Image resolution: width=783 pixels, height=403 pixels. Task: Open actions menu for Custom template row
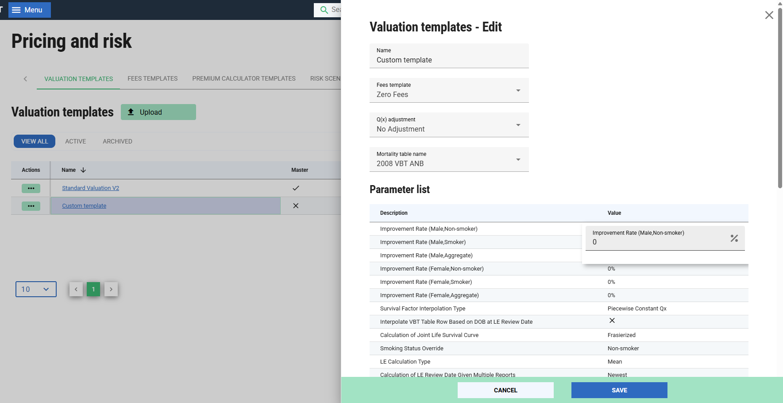[x=31, y=206]
